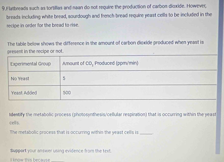Image resolution: width=224 pixels, height=162 pixels.
Task: Click the text "present in the recipe or not."
Action: [x=35, y=51]
